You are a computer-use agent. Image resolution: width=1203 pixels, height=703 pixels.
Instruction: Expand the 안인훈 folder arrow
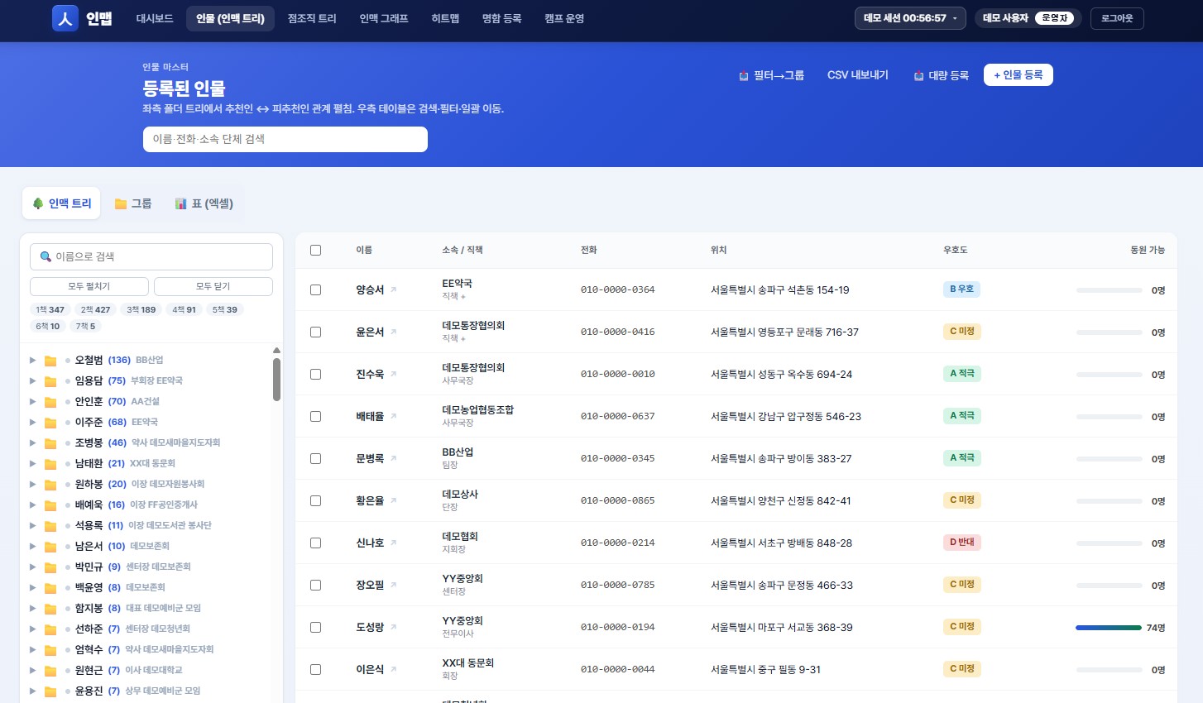pos(32,401)
